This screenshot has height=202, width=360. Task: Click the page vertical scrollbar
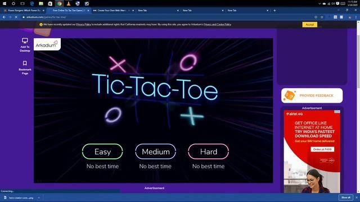358,61
